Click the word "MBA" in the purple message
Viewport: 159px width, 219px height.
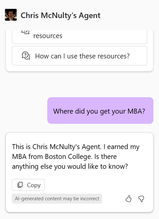(x=135, y=111)
